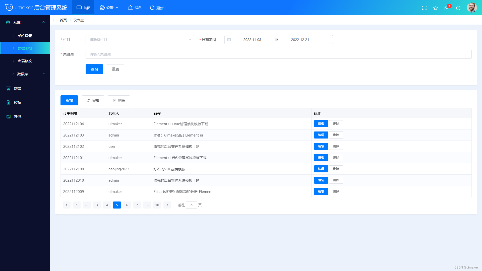Open the user avatar menu
Screen dimensions: 482x271
[x=472, y=8]
